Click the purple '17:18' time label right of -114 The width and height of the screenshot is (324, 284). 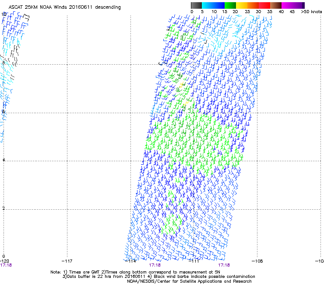pyautogui.click(x=155, y=265)
